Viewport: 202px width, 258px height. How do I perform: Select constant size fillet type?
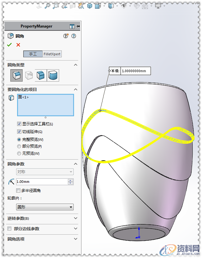click(16, 75)
